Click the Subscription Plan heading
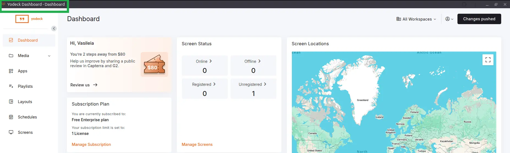This screenshot has height=153, width=510. pos(91,104)
